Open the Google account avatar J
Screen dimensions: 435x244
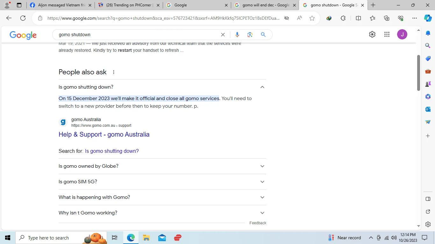click(x=402, y=34)
